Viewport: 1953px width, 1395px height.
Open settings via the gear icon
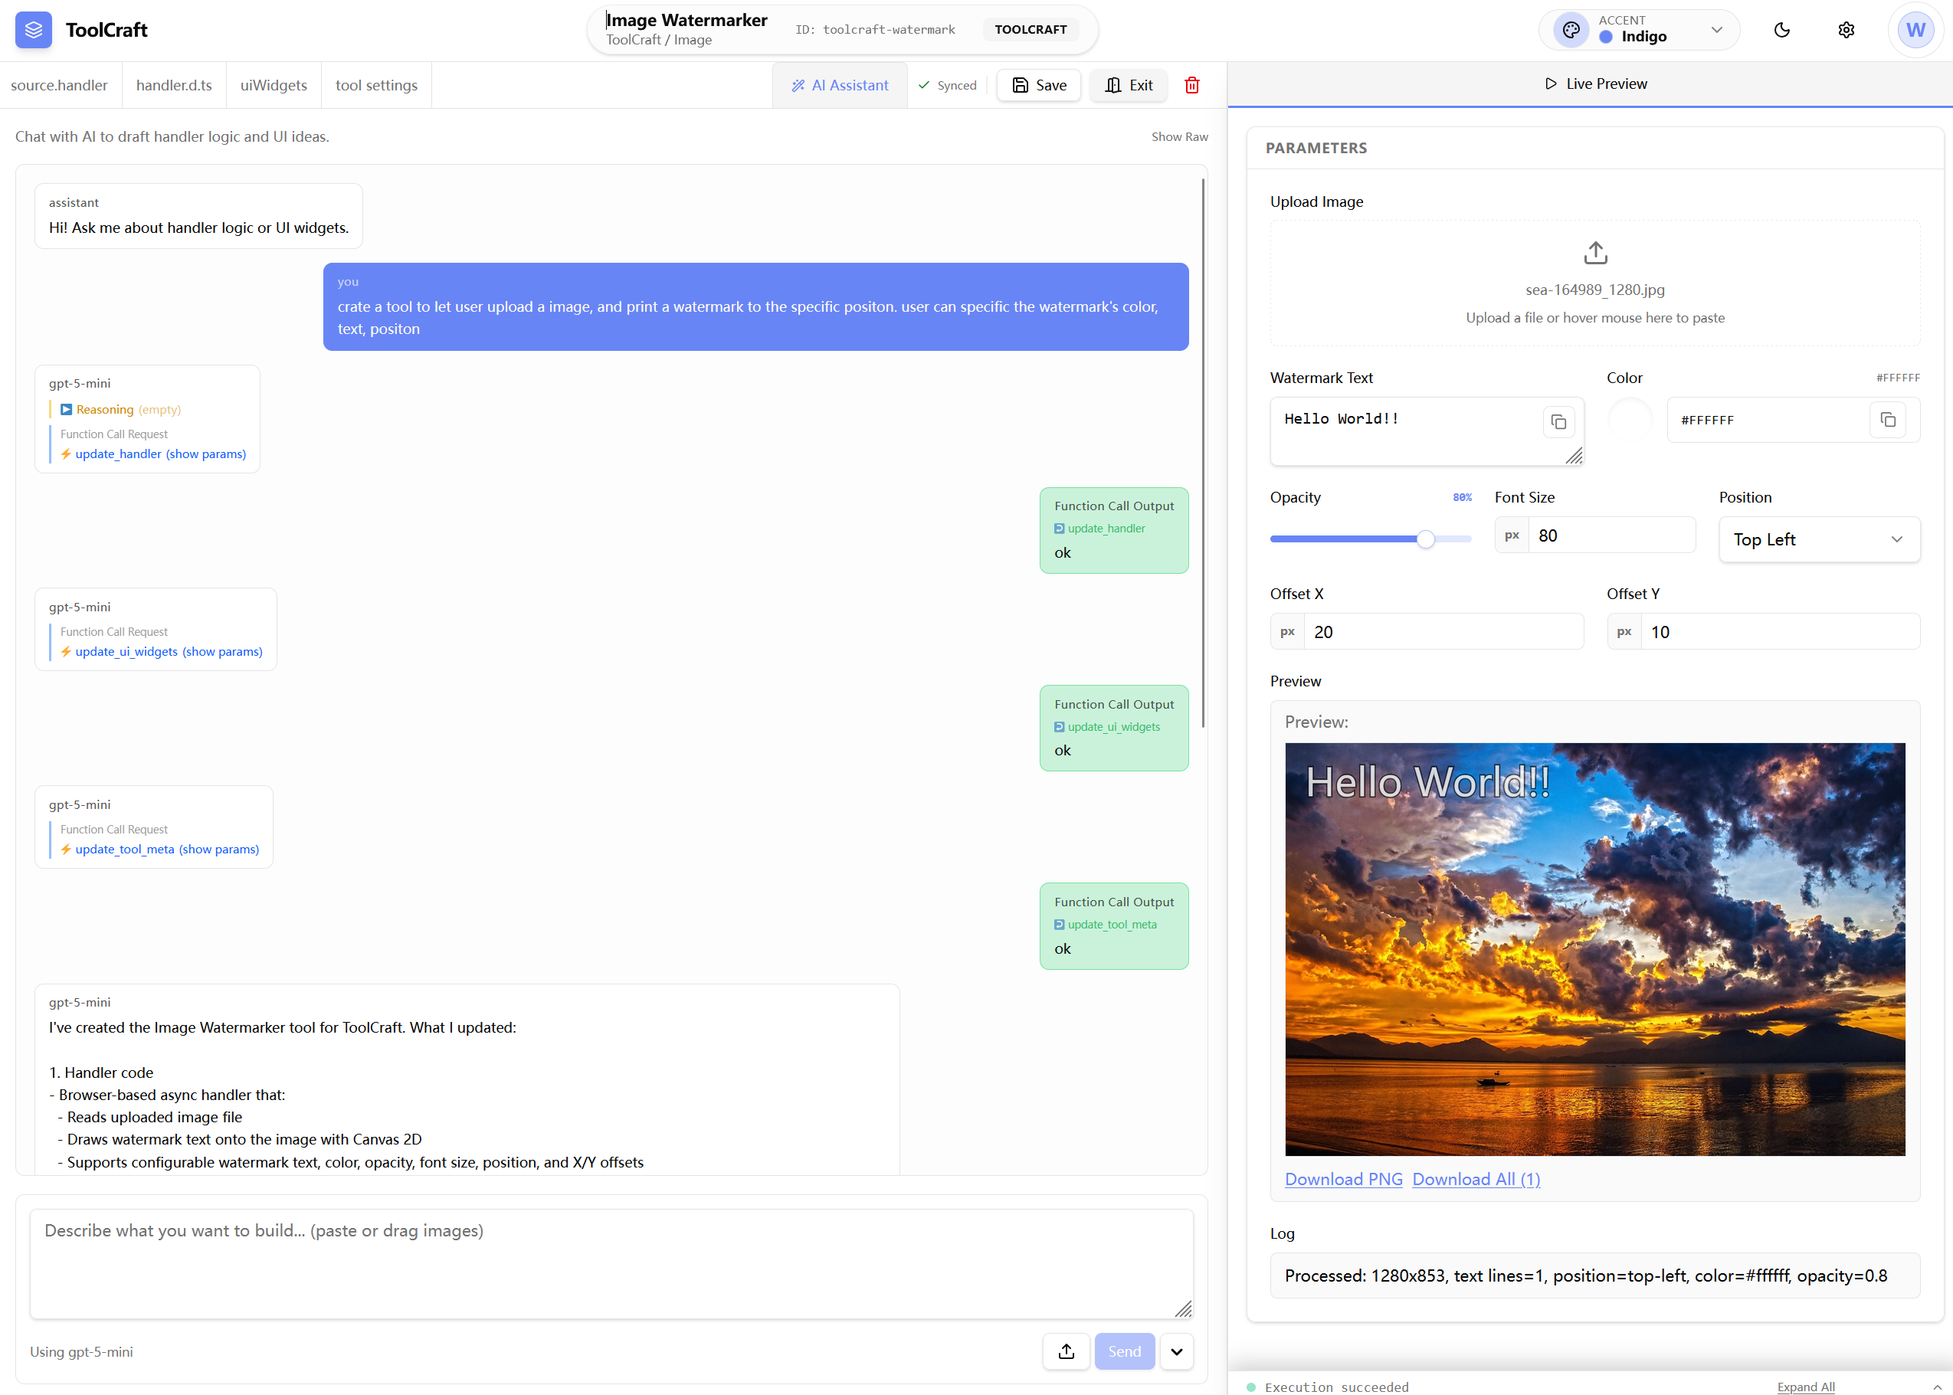click(1846, 30)
